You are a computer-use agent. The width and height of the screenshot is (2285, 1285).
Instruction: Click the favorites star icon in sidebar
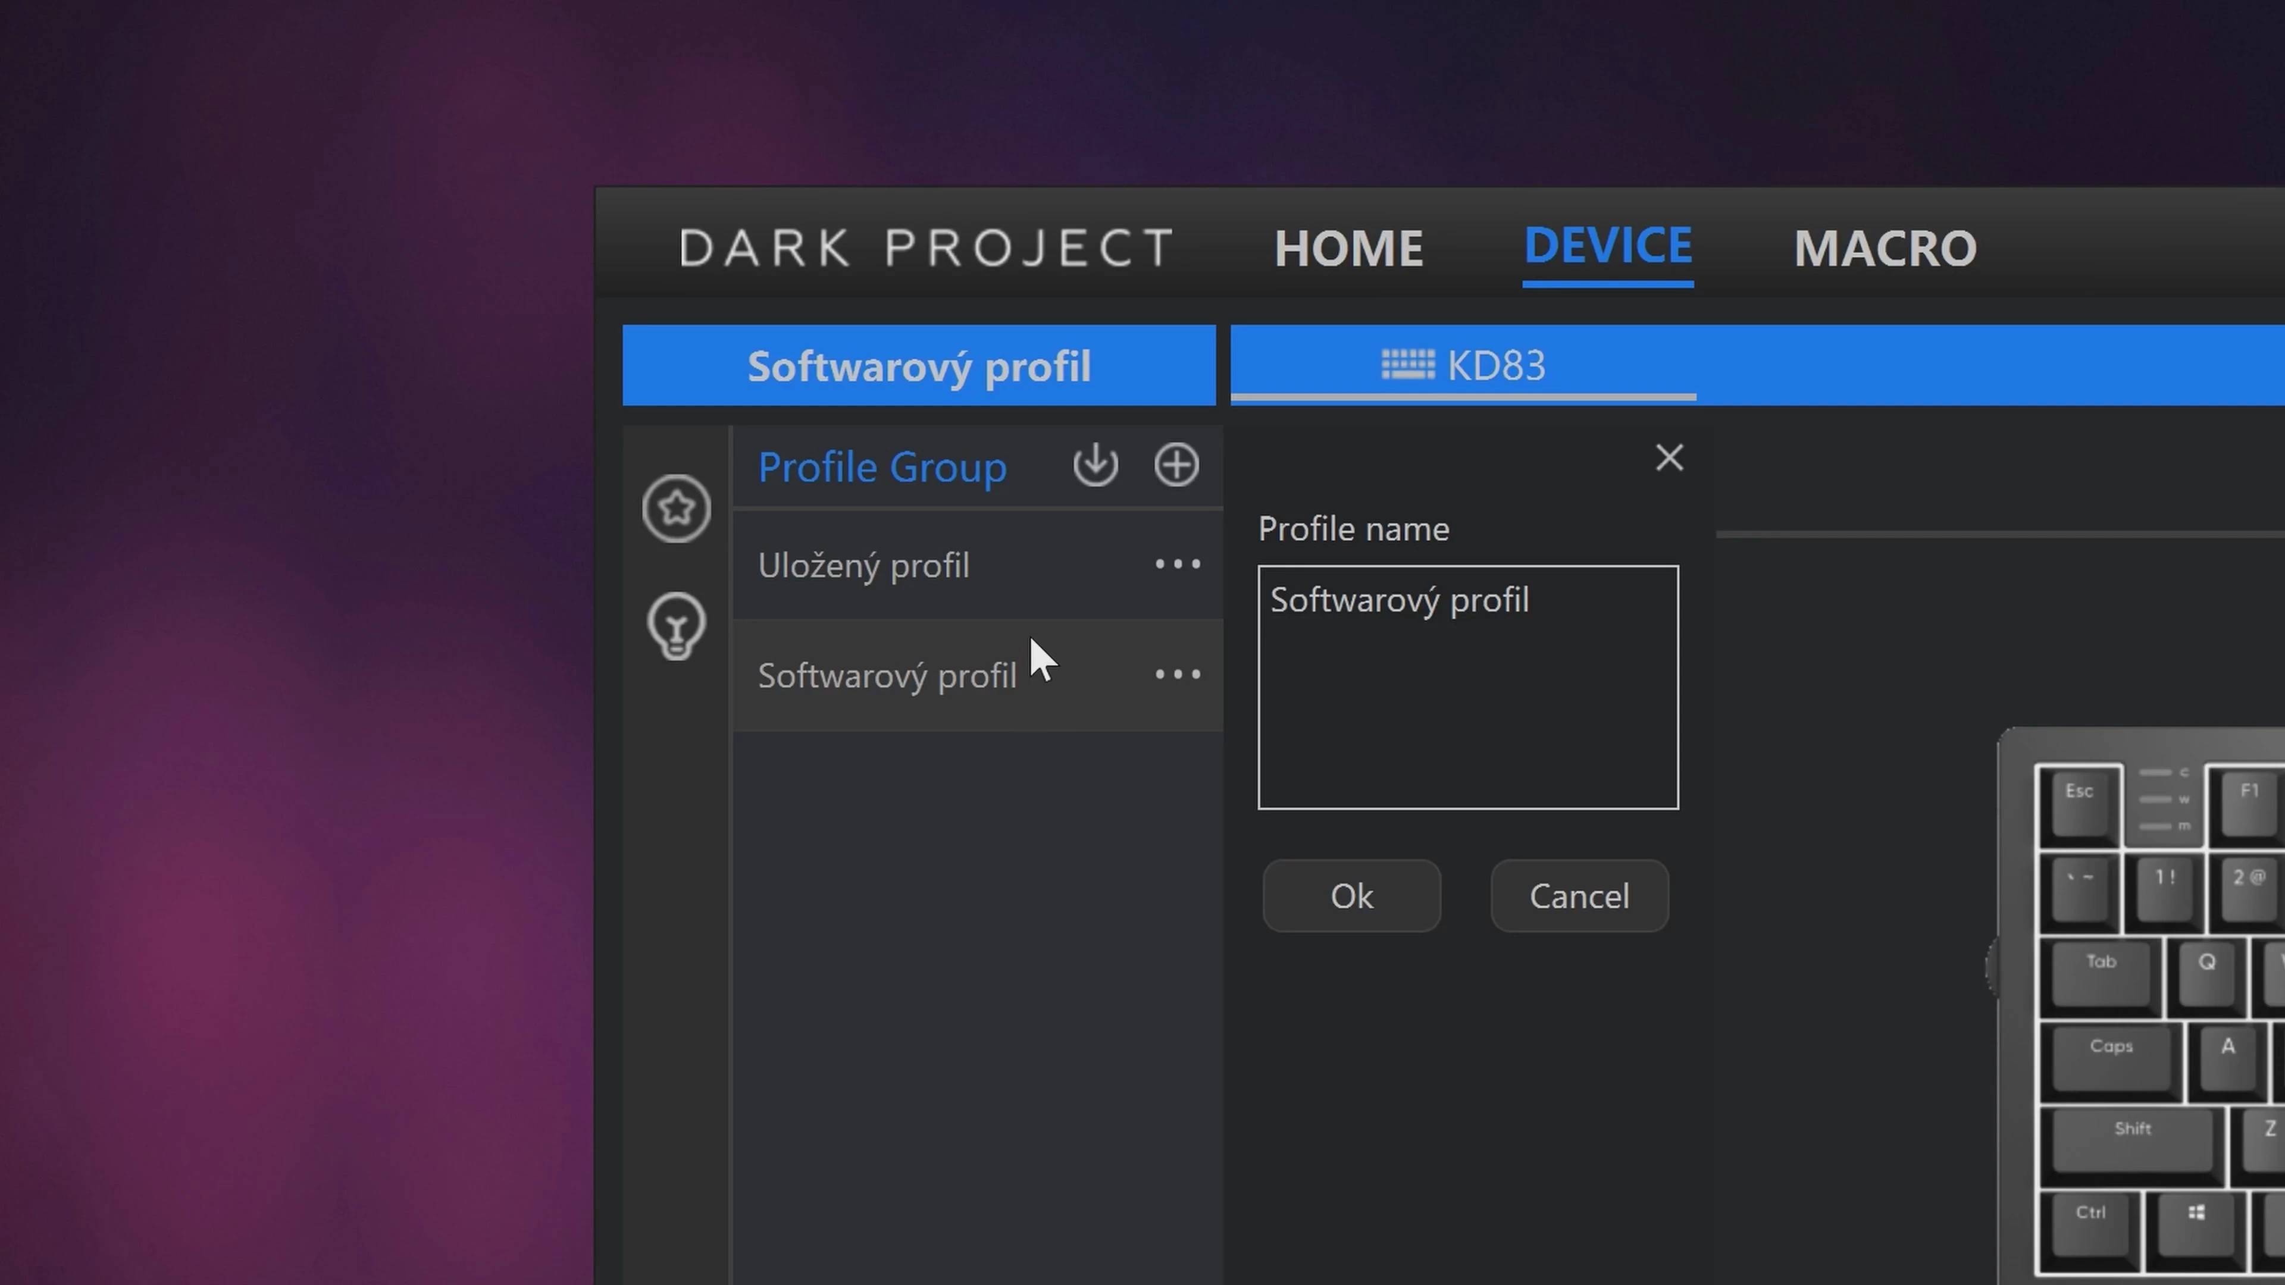(x=676, y=508)
